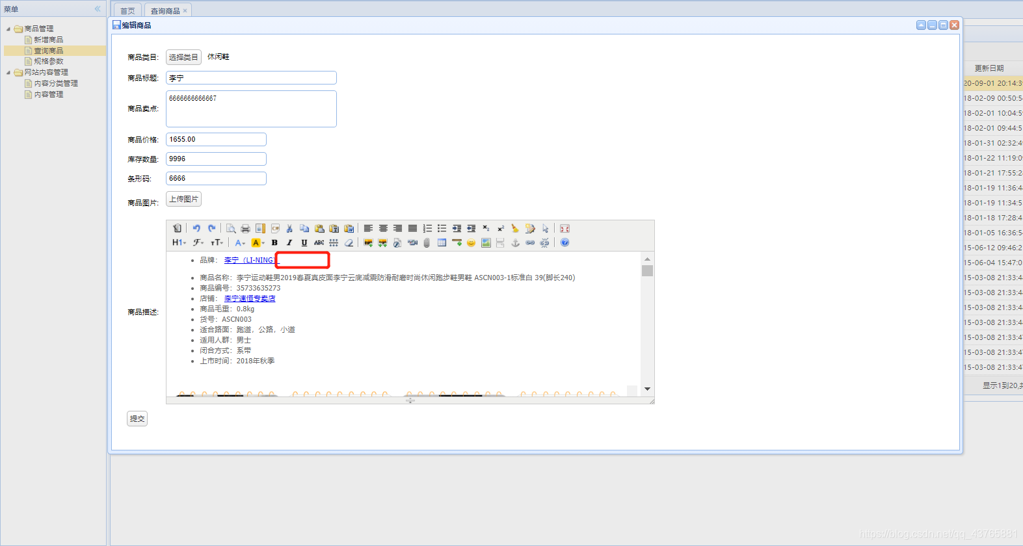
Task: Collapse the 商品管理 tree node
Action: (x=8, y=29)
